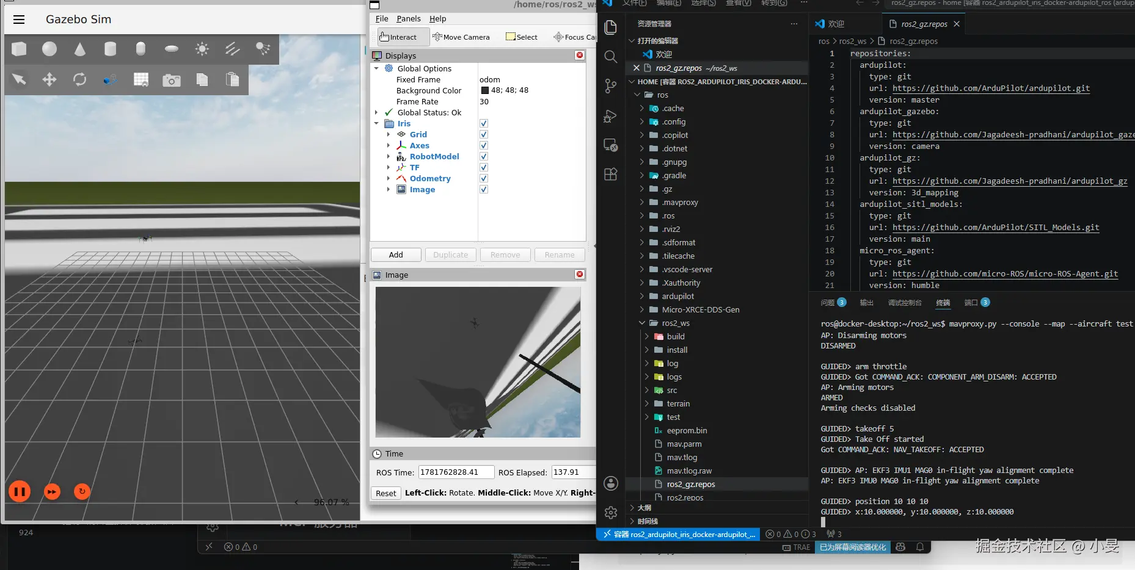The image size is (1135, 570).
Task: Add a directional light in Gazebo
Action: point(233,49)
